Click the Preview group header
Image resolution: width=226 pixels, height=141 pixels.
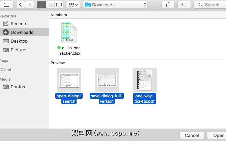(58, 63)
